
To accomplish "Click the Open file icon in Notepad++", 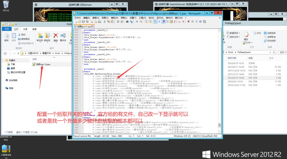I will point(79,22).
